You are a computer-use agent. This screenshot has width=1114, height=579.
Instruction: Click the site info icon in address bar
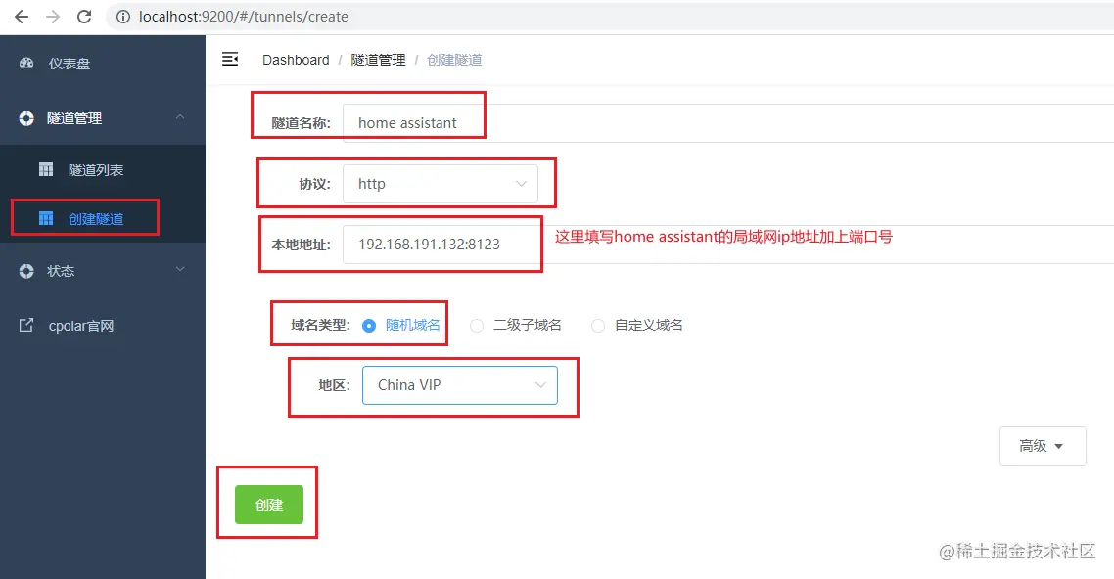(123, 17)
